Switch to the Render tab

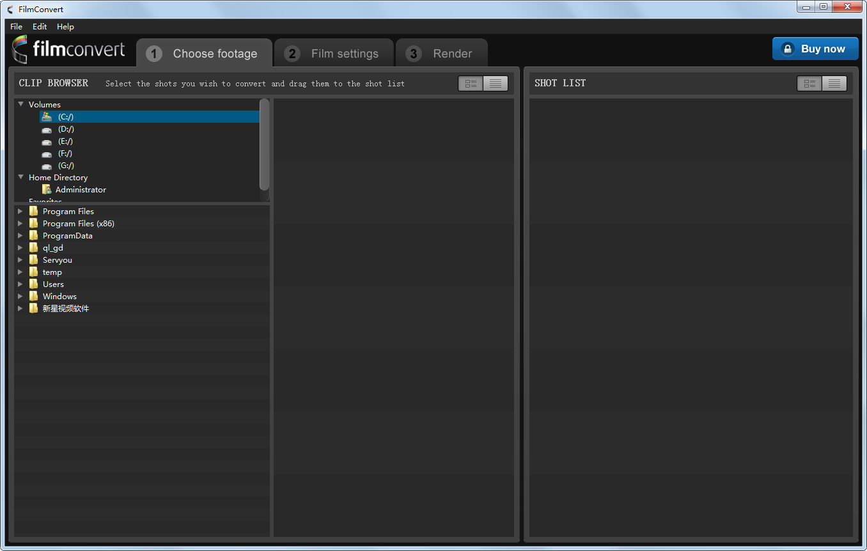coord(442,53)
